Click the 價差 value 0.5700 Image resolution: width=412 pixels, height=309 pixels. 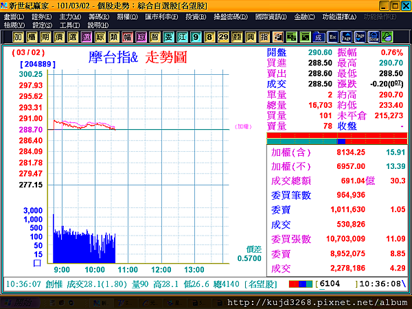click(249, 258)
